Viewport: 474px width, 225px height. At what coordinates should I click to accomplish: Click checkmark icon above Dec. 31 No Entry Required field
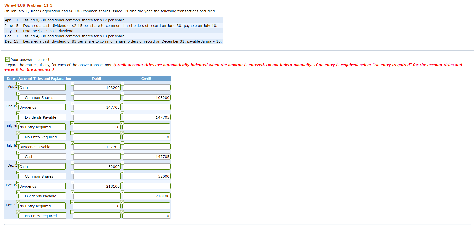click(x=18, y=202)
